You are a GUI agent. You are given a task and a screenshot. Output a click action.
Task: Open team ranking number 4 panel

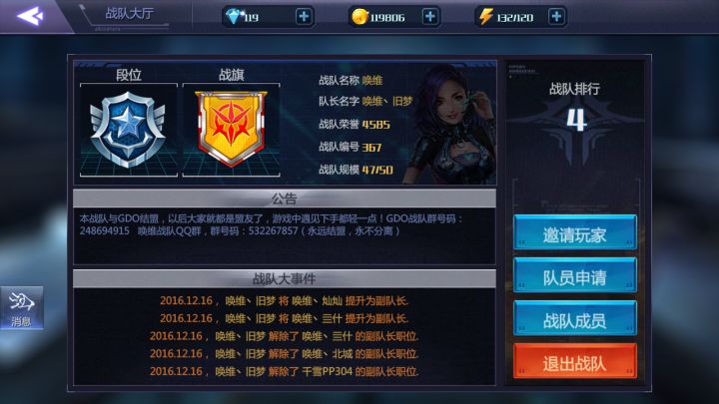point(576,121)
